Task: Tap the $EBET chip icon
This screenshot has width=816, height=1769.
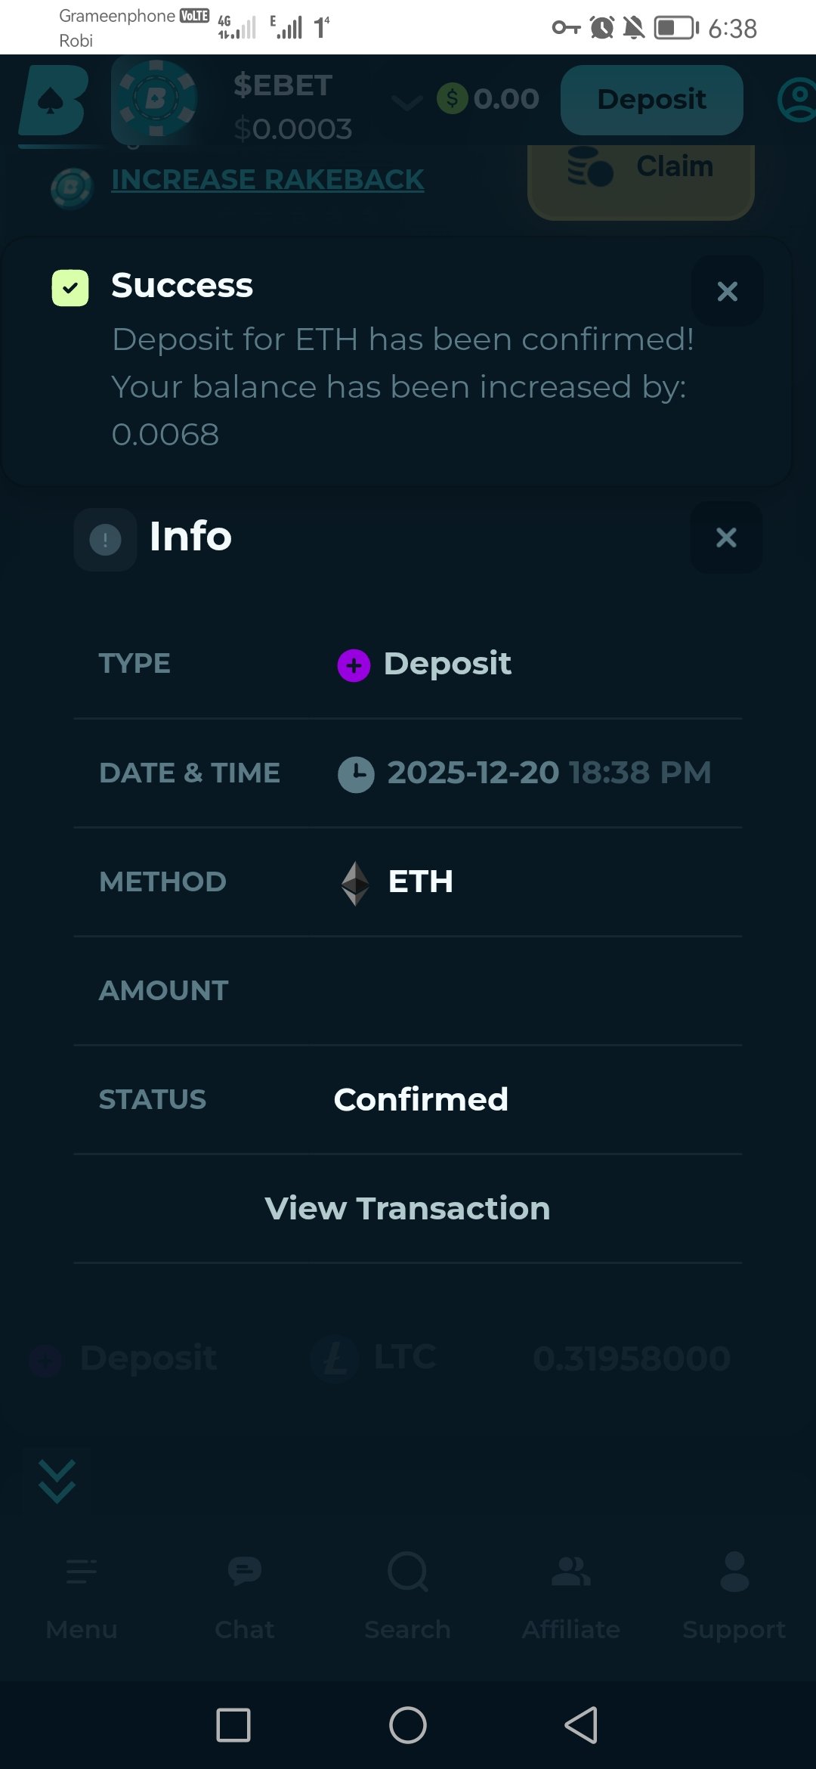Action: 156,99
